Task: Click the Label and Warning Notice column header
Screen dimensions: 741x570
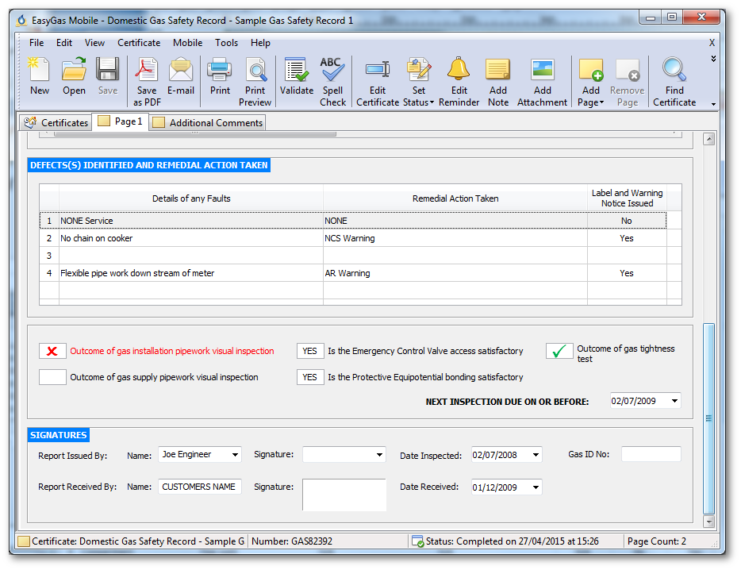Action: click(627, 198)
